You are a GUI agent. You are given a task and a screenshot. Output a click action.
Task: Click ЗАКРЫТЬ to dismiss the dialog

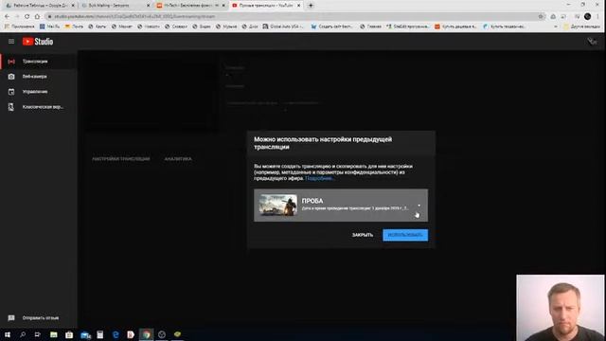tap(363, 235)
